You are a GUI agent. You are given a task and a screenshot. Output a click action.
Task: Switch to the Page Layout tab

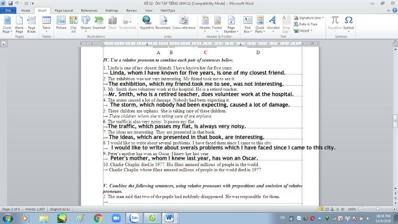pyautogui.click(x=64, y=10)
